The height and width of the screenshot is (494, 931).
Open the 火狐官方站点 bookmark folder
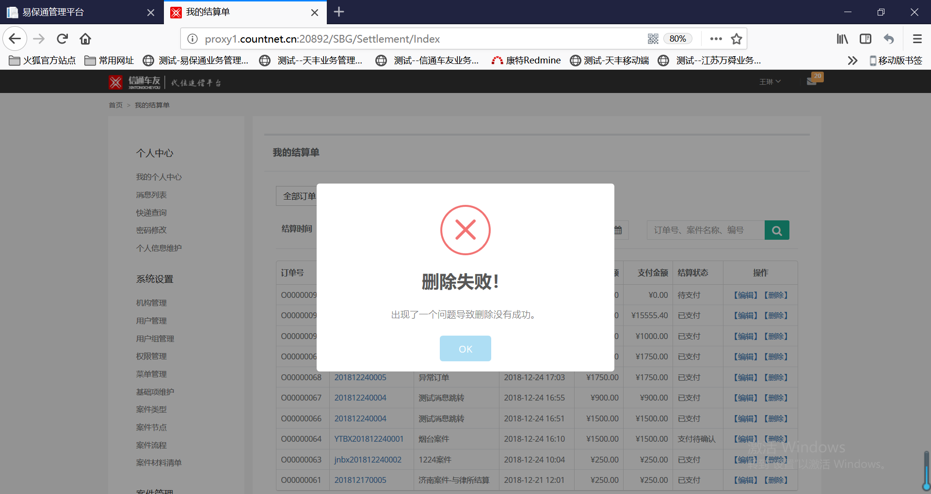pyautogui.click(x=43, y=61)
